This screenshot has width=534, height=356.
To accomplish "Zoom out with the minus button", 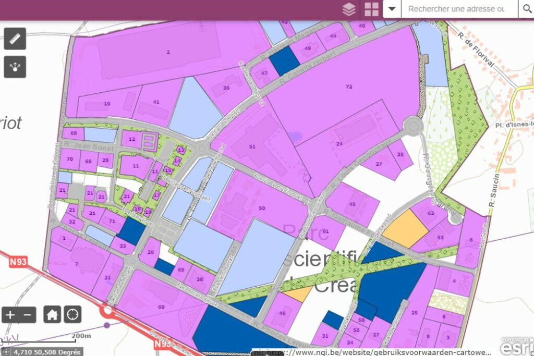I will coord(28,315).
